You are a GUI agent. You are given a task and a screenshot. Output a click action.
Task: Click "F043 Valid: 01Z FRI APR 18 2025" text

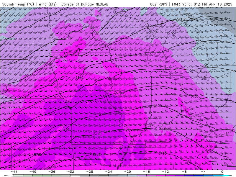coord(202,4)
